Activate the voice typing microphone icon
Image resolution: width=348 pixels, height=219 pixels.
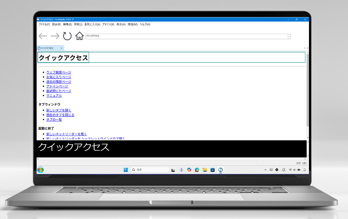point(181,170)
